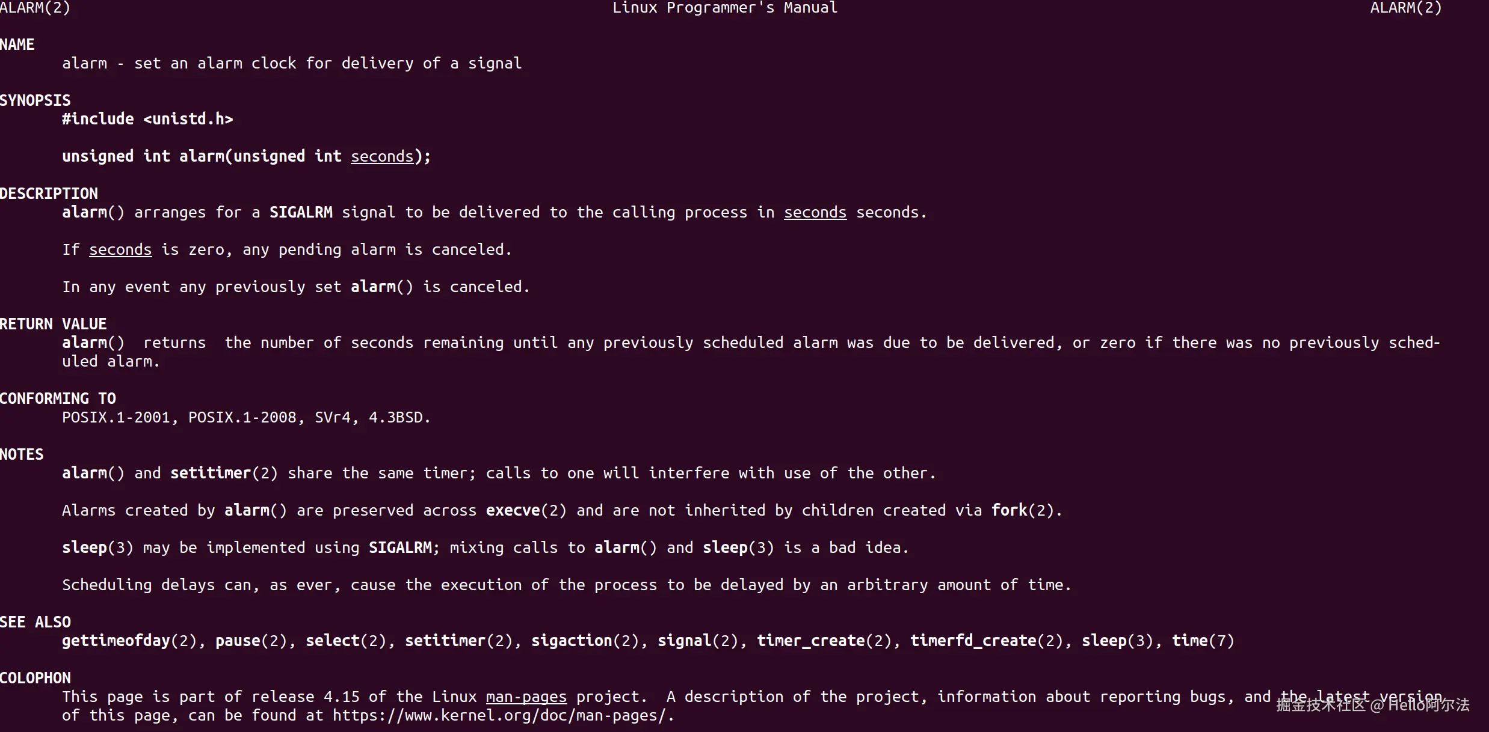Click the NOTES section heading
This screenshot has width=1489, height=732.
(22, 454)
